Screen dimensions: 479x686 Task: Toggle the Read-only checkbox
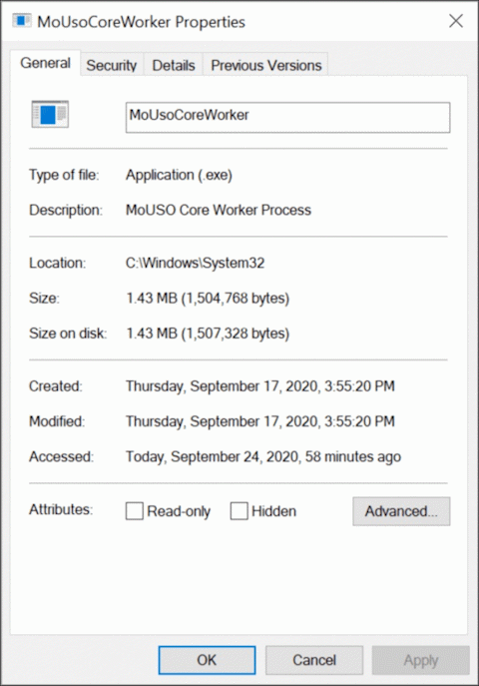134,510
